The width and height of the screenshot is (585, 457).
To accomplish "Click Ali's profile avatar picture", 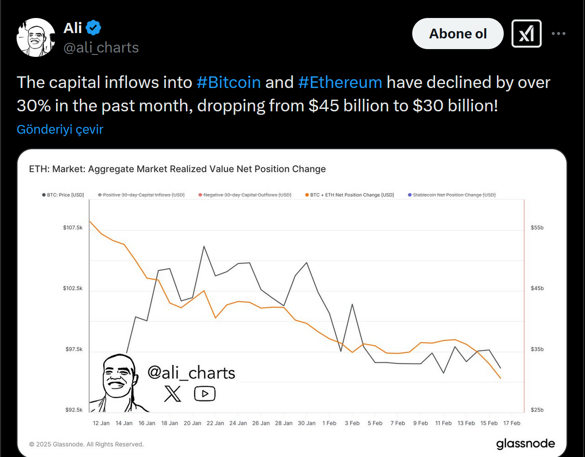I will point(36,37).
